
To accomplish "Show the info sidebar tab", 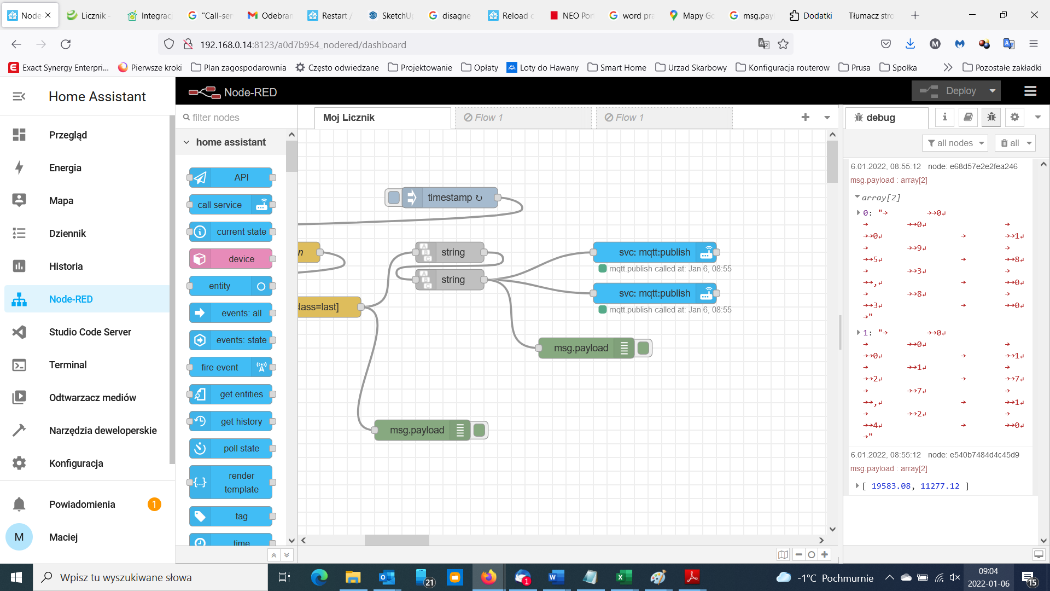I will (x=944, y=117).
